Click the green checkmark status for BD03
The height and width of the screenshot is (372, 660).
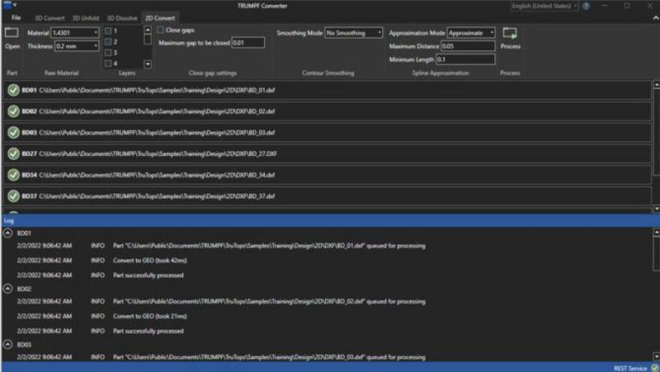click(x=13, y=132)
